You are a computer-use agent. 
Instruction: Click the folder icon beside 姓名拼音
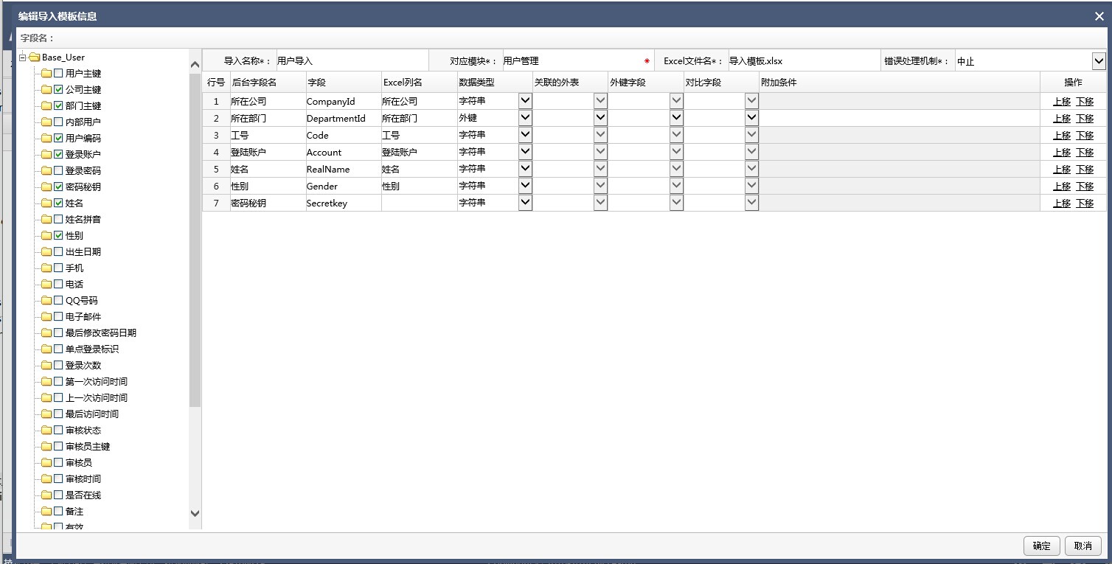click(46, 219)
